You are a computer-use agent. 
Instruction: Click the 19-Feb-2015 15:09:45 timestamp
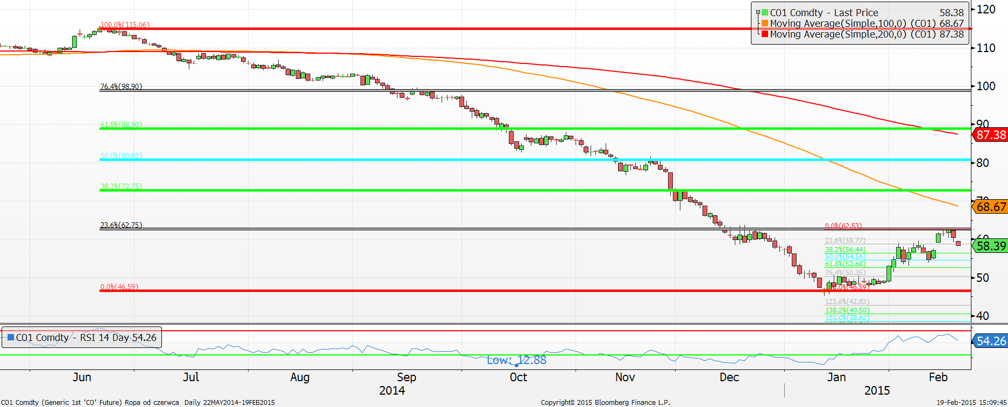pyautogui.click(x=971, y=402)
